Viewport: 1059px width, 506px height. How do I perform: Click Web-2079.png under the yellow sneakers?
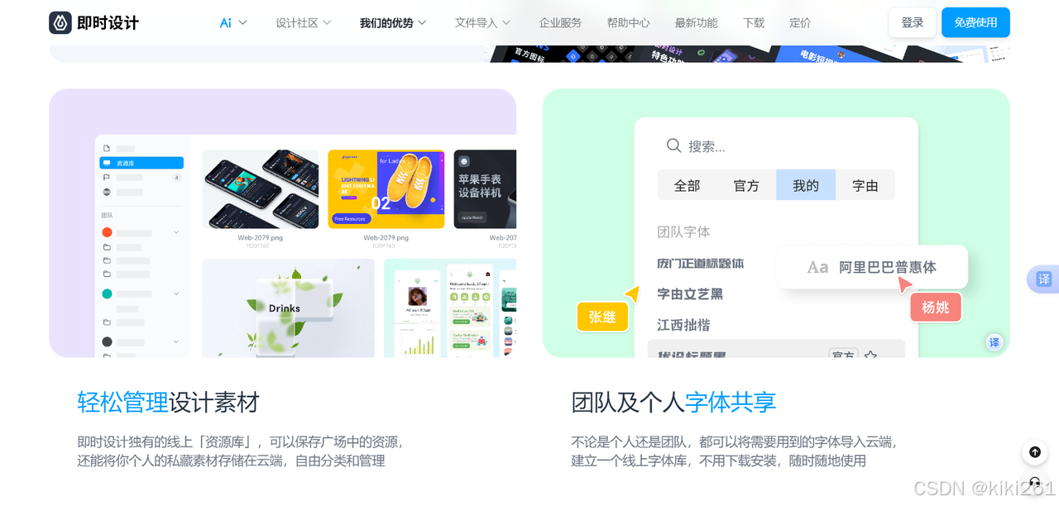tap(386, 238)
